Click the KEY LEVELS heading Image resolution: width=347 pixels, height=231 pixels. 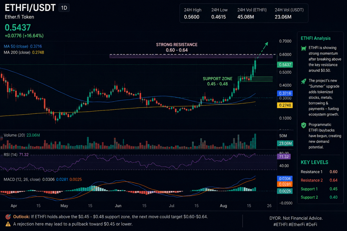(314, 162)
